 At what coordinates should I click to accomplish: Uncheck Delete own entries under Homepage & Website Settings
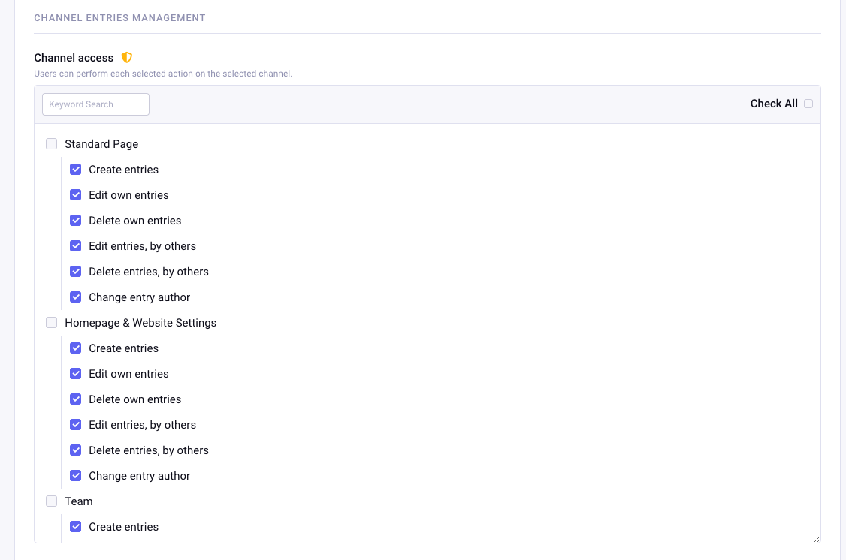click(x=76, y=399)
